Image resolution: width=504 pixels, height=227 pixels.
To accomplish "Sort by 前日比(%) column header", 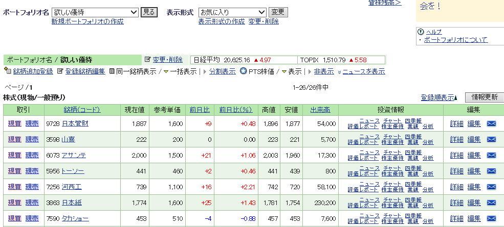I will pos(235,110).
